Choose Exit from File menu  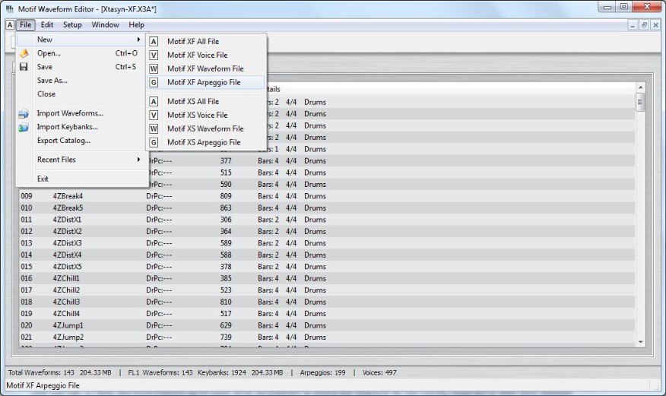point(81,179)
